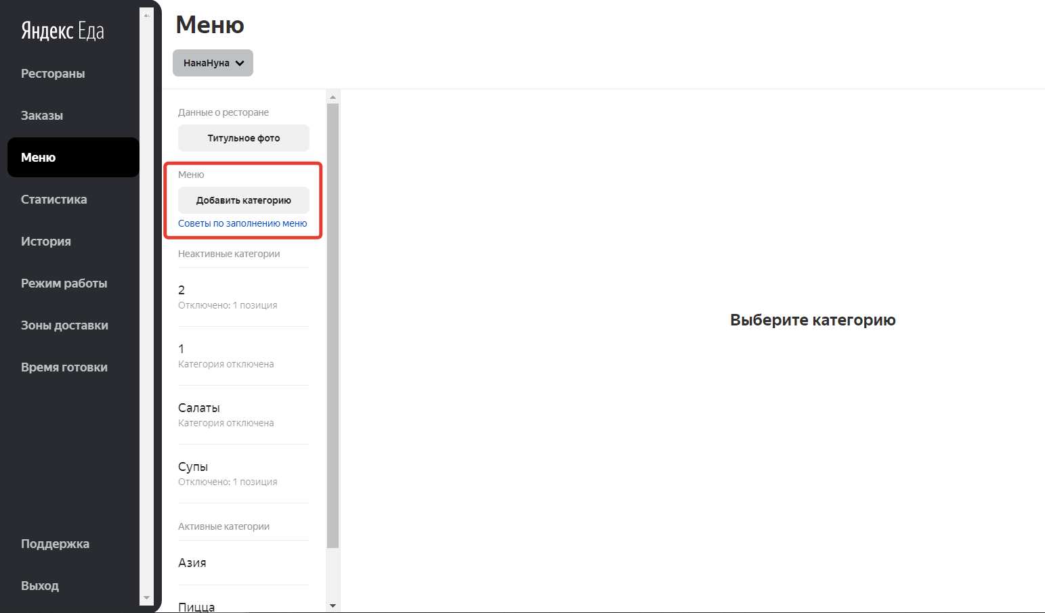The image size is (1045, 613).
Task: Open Время готовки settings
Action: (x=64, y=367)
